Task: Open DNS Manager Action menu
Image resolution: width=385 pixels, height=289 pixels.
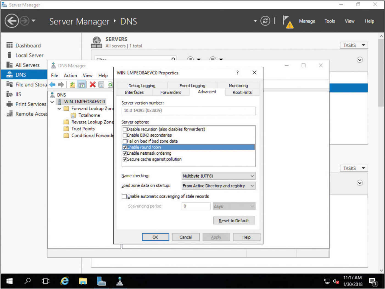Action: [70, 75]
